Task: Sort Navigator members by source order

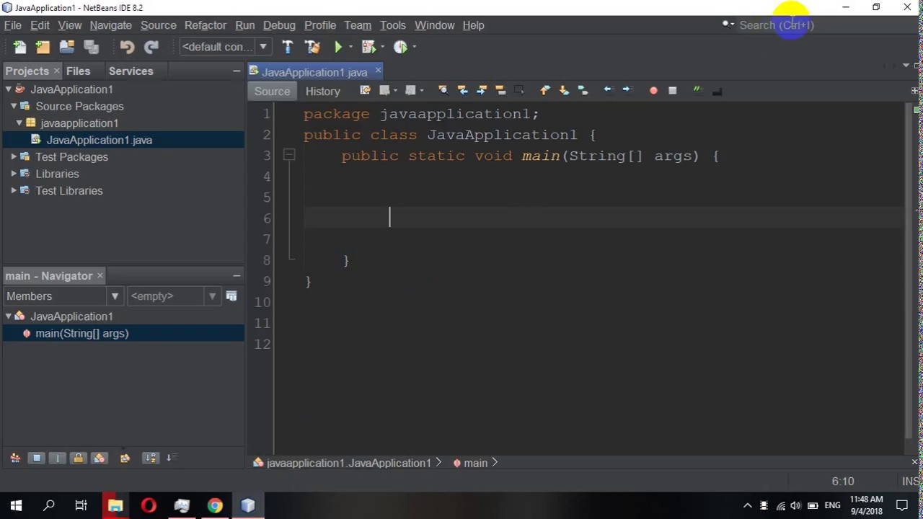Action: click(x=172, y=458)
